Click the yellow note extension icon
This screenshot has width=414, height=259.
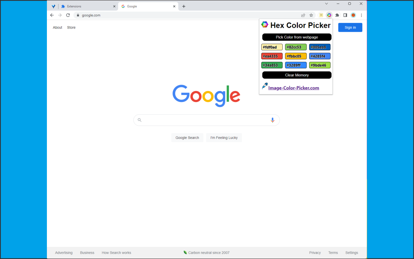tap(321, 15)
